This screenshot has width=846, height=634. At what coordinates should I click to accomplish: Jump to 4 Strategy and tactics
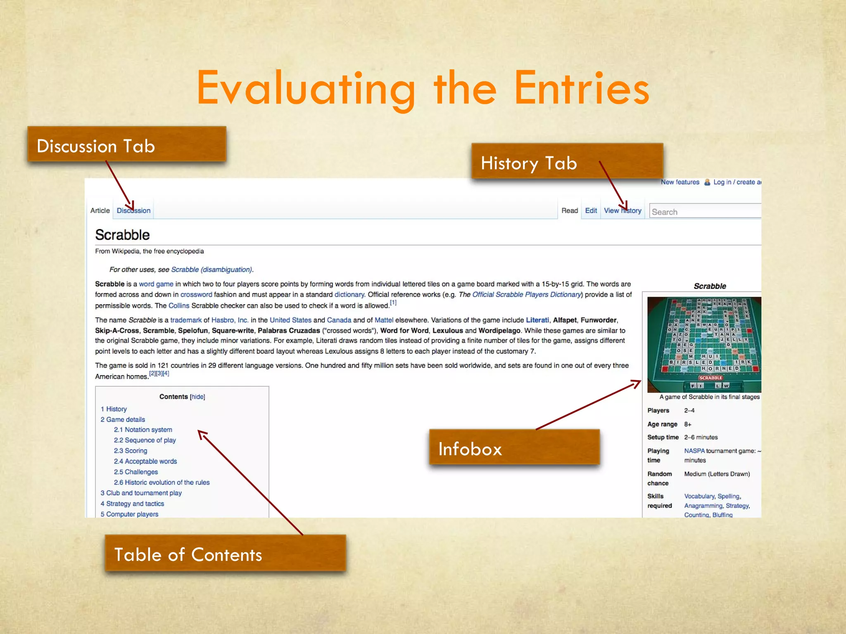click(132, 504)
